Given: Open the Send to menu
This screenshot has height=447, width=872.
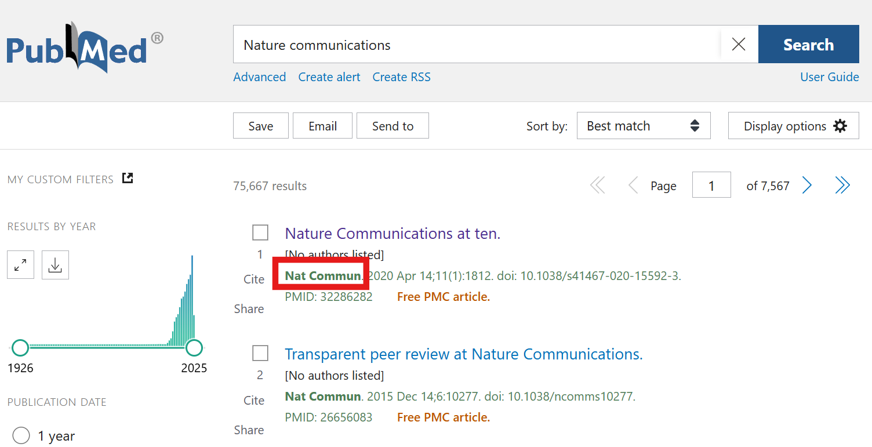Looking at the screenshot, I should tap(393, 126).
